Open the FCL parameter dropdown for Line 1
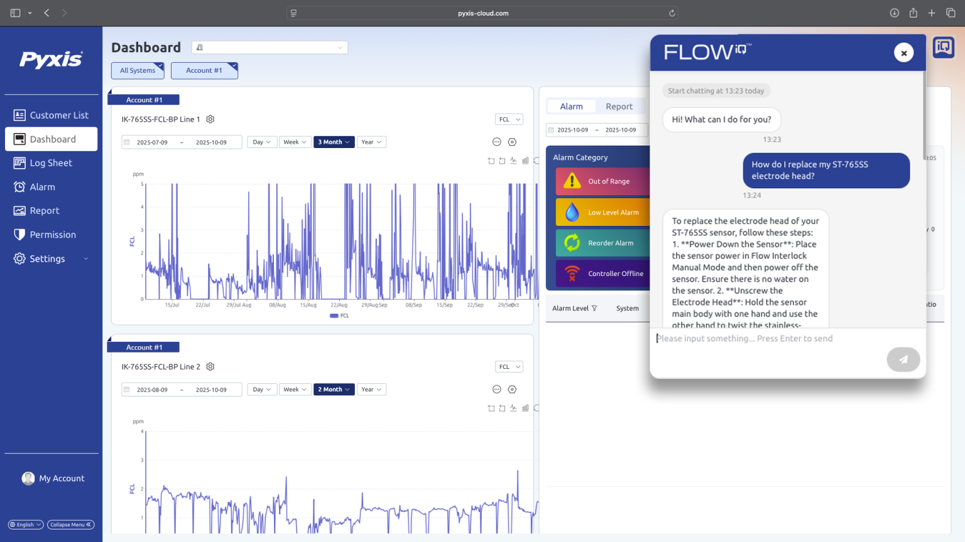This screenshot has height=542, width=965. 509,119
